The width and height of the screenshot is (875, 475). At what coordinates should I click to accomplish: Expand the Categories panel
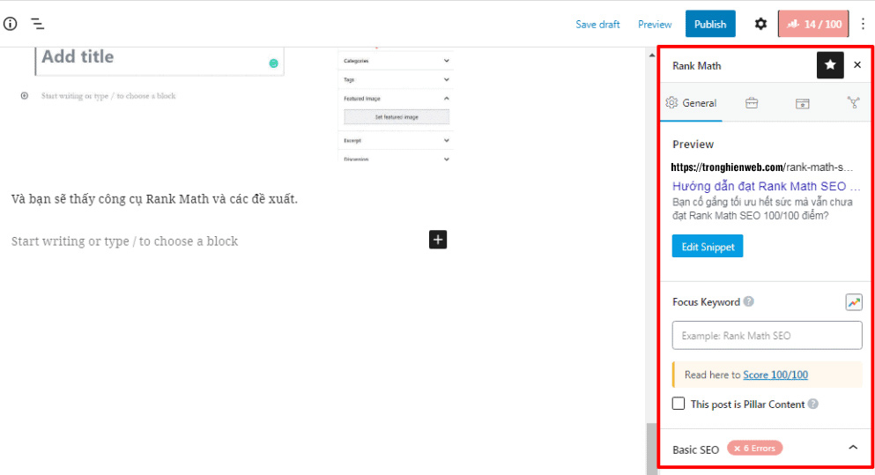click(x=396, y=60)
